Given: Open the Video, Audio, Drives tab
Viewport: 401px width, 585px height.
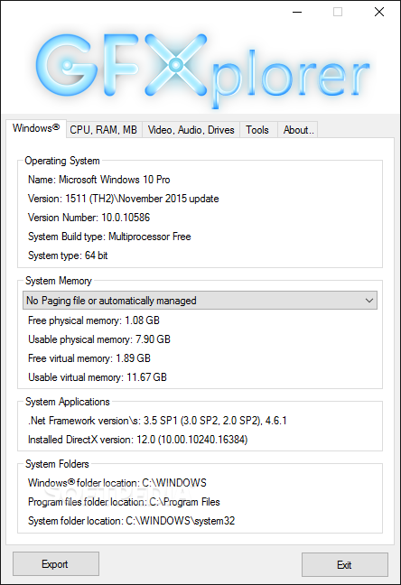Looking at the screenshot, I should 191,130.
